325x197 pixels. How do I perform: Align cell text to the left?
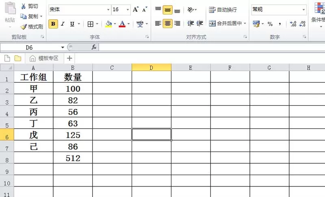[158, 24]
